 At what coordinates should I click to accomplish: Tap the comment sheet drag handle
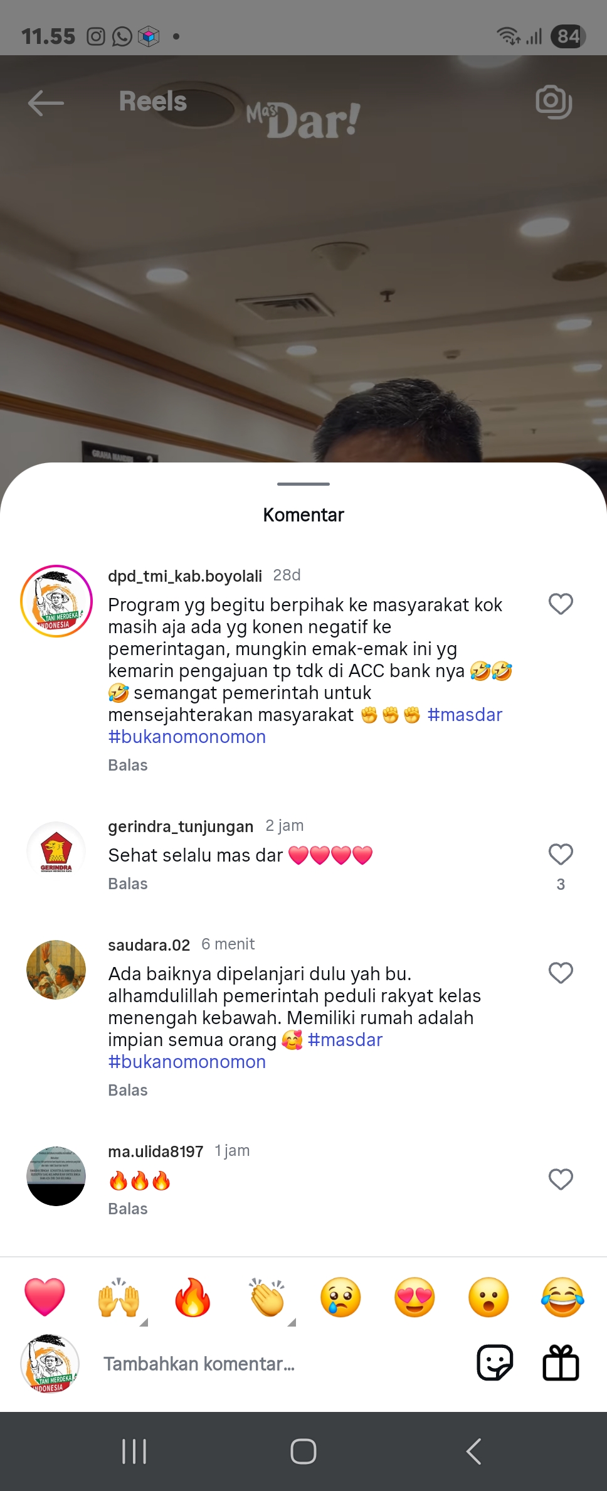(x=303, y=484)
